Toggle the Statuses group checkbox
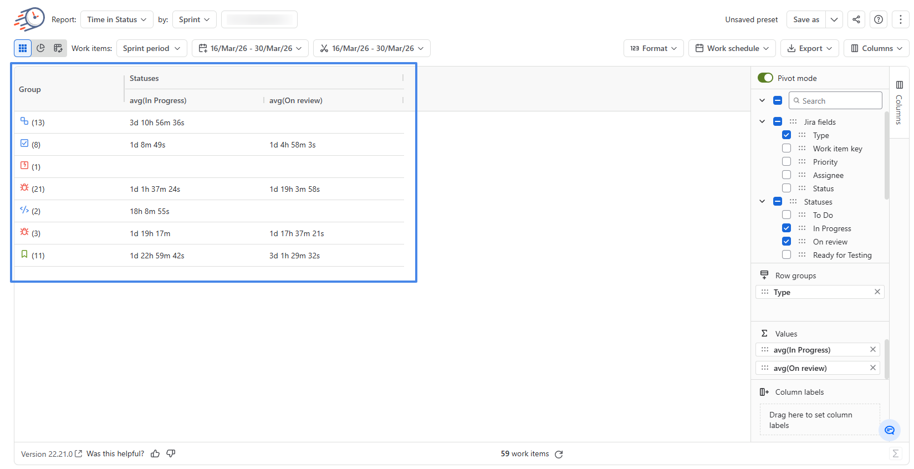The height and width of the screenshot is (469, 914). coord(778,201)
